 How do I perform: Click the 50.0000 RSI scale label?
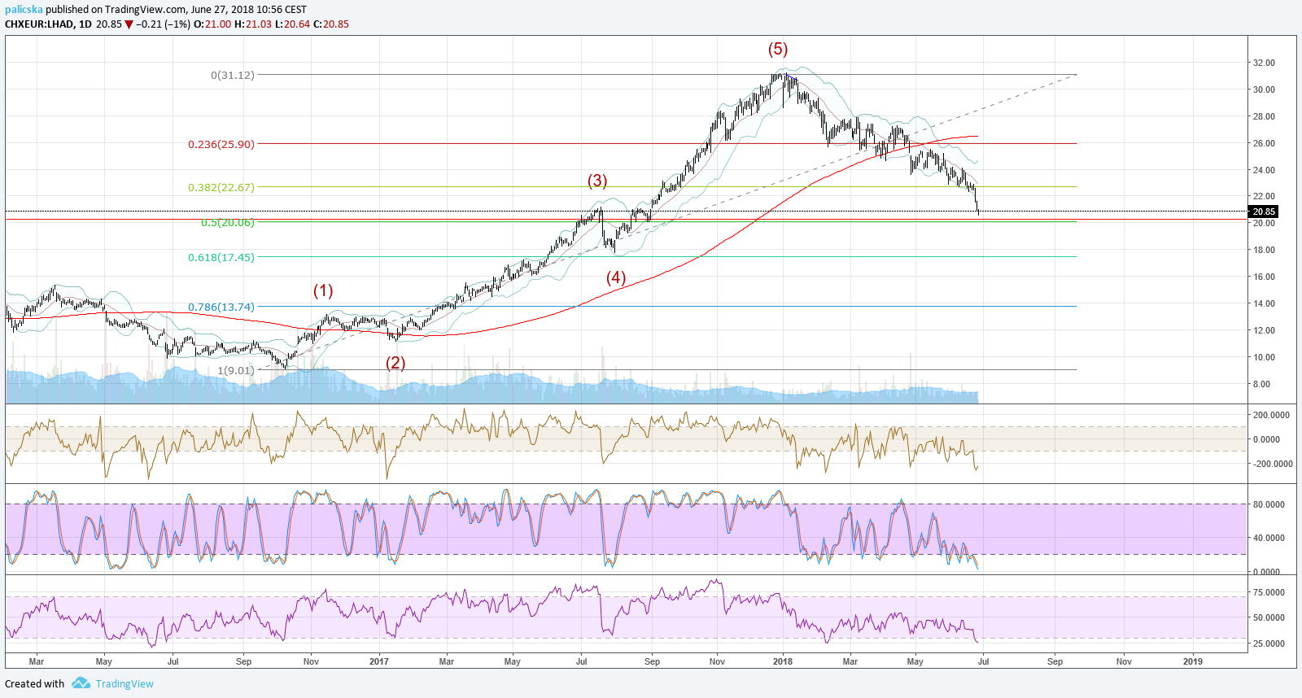[1269, 617]
